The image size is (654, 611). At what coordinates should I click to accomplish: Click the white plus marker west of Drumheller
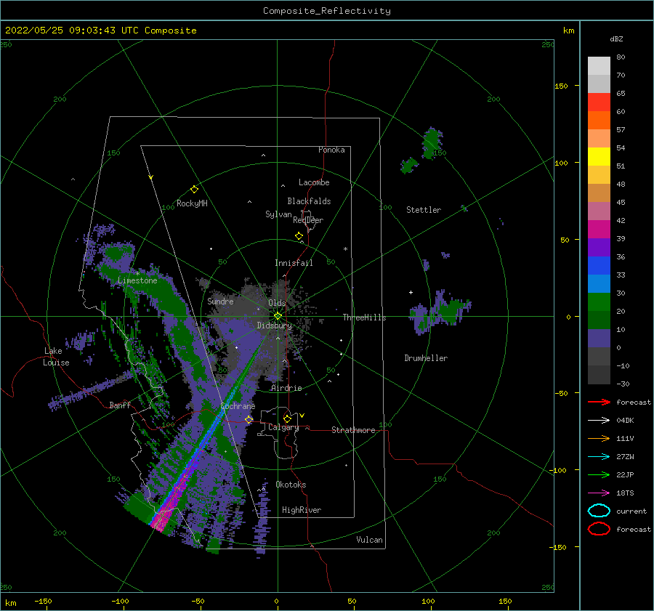(411, 292)
